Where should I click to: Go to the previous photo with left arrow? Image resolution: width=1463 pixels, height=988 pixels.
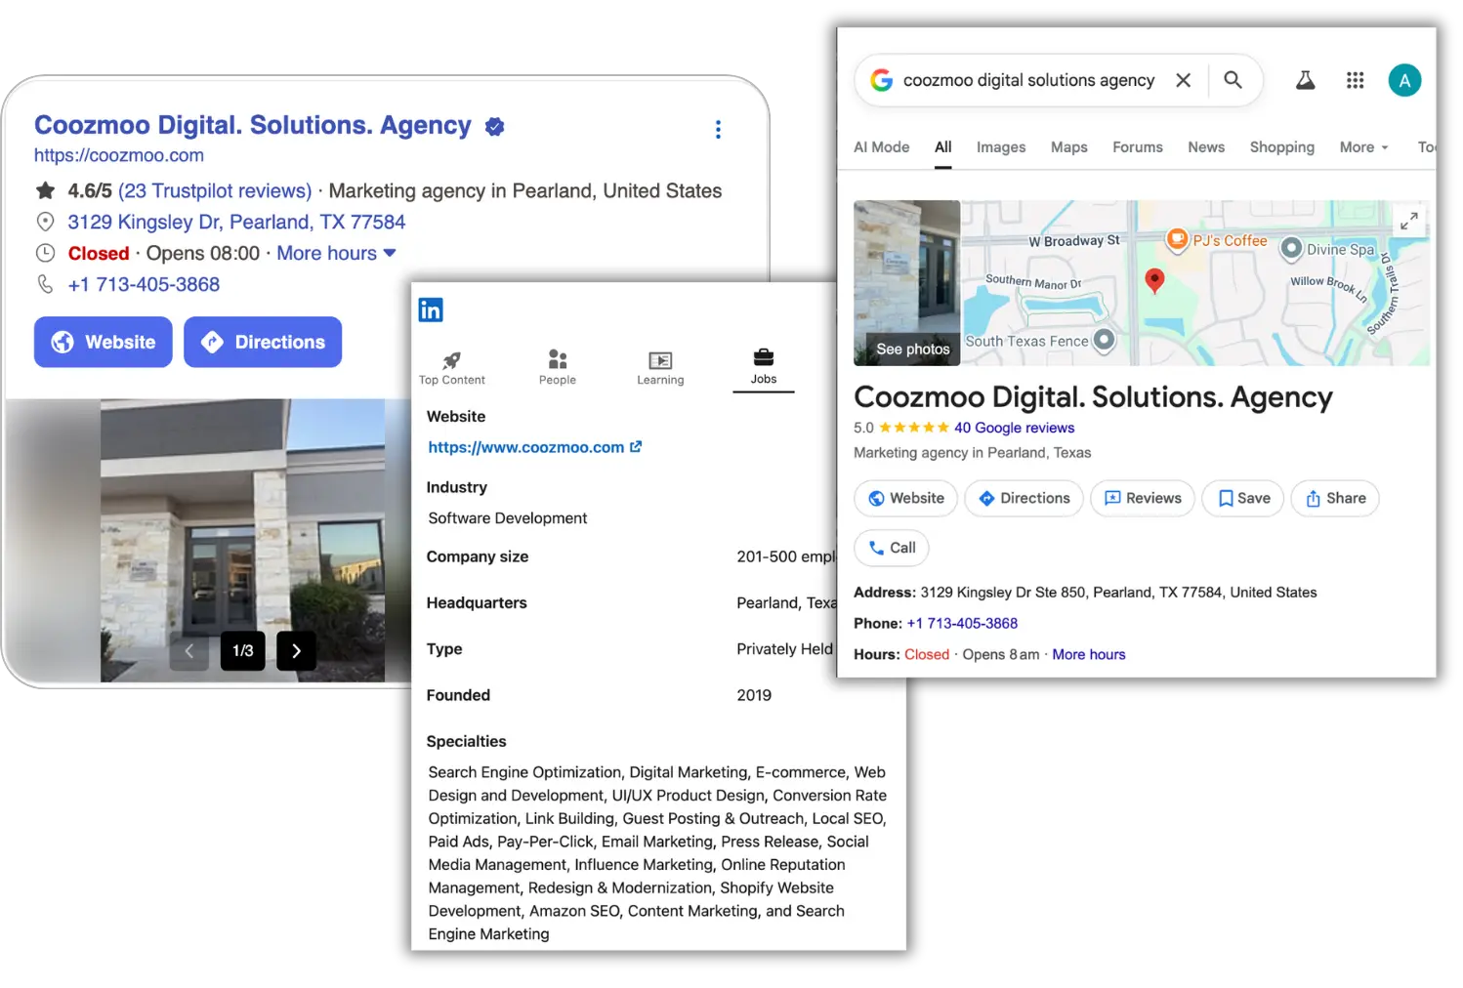[189, 651]
